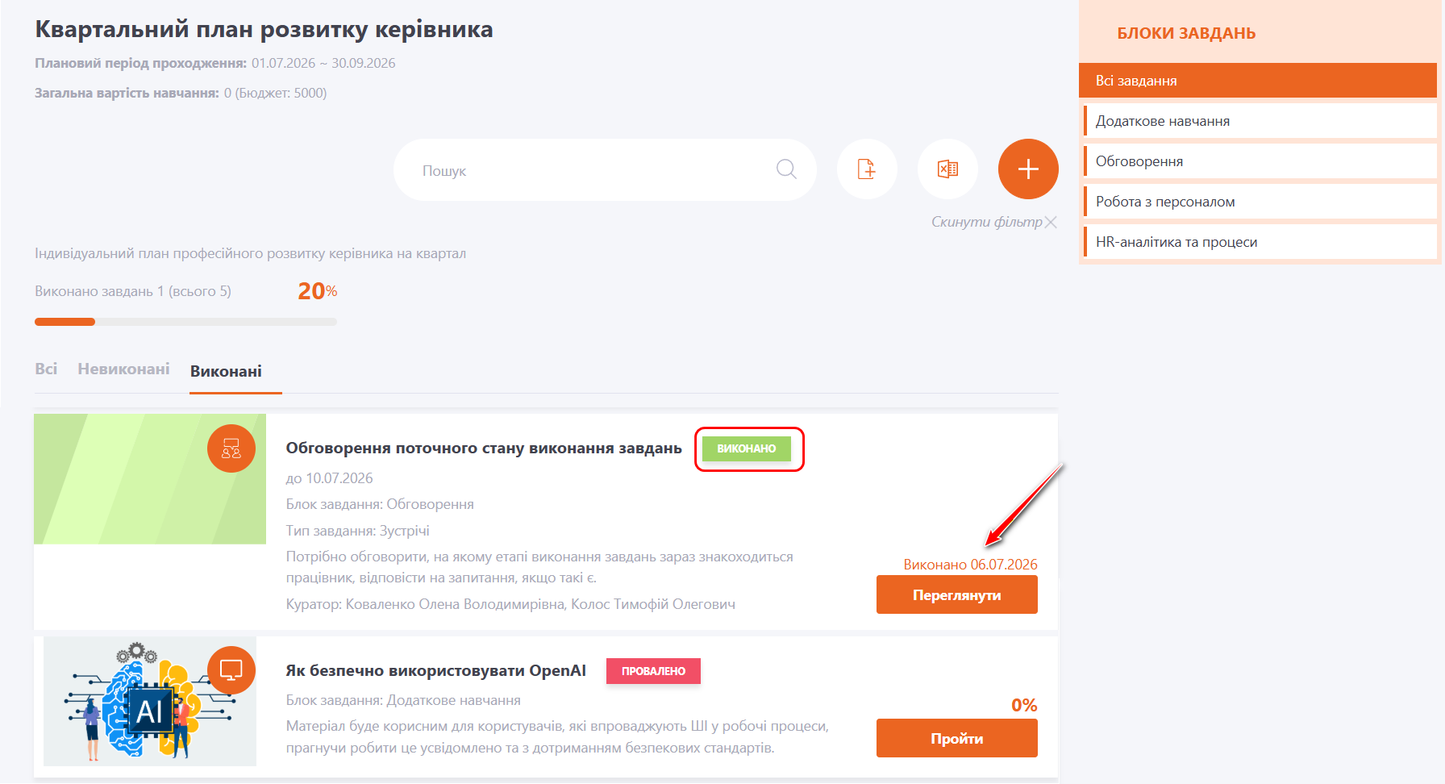Click the Переглянути button
The image size is (1445, 784).
tap(957, 595)
